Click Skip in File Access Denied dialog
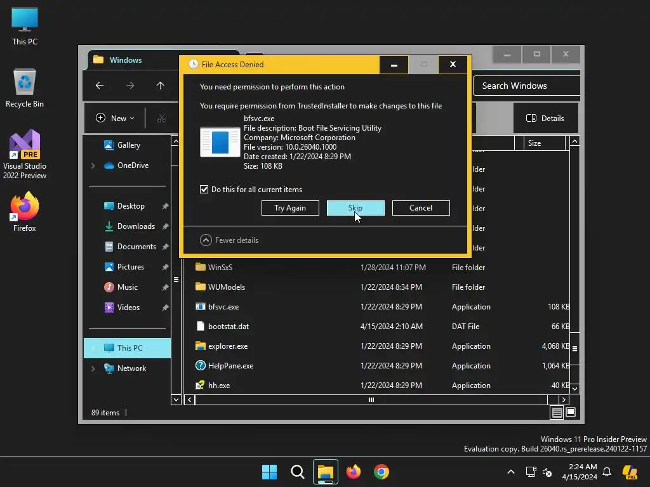Viewport: 650px width, 487px height. click(355, 208)
